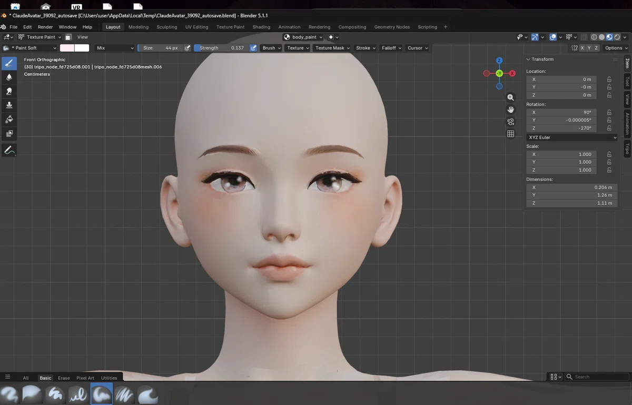This screenshot has width=632, height=405.
Task: Toggle Z axis symmetry button
Action: tap(596, 48)
